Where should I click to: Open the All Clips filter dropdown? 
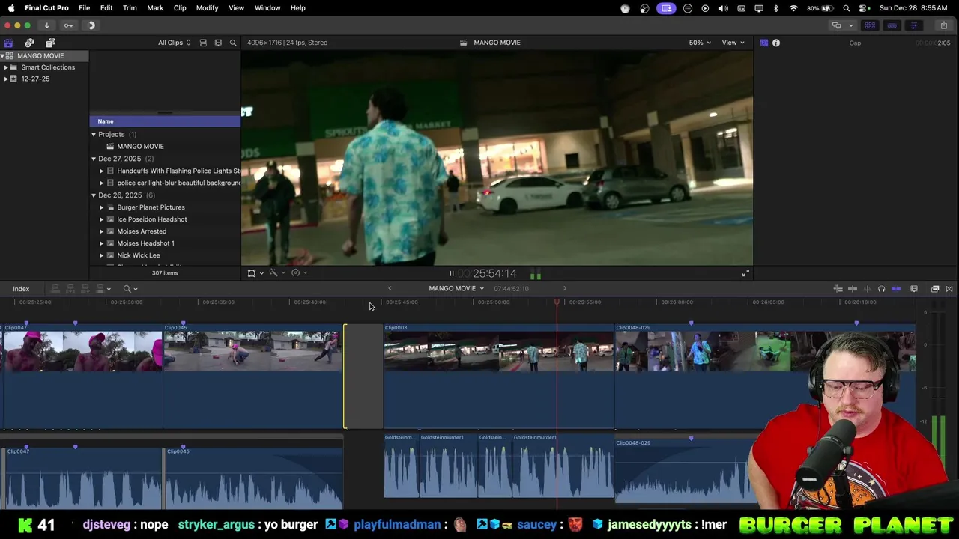point(174,43)
